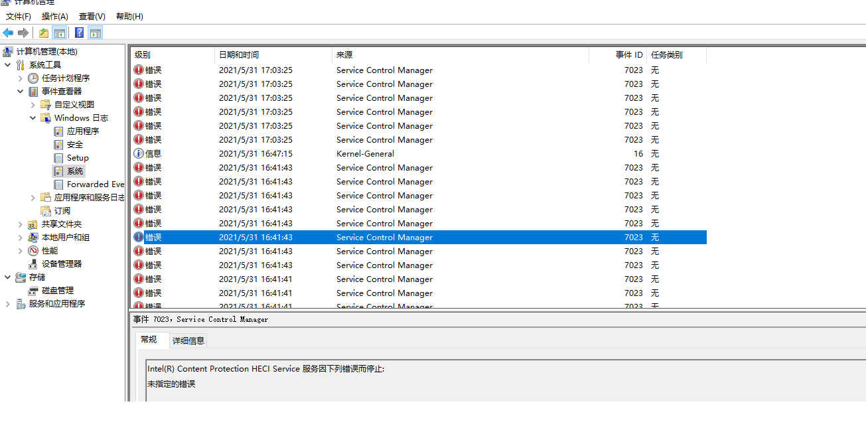Image resolution: width=866 pixels, height=430 pixels.
Task: Click the red error icon on the topmost event row
Action: pyautogui.click(x=139, y=70)
